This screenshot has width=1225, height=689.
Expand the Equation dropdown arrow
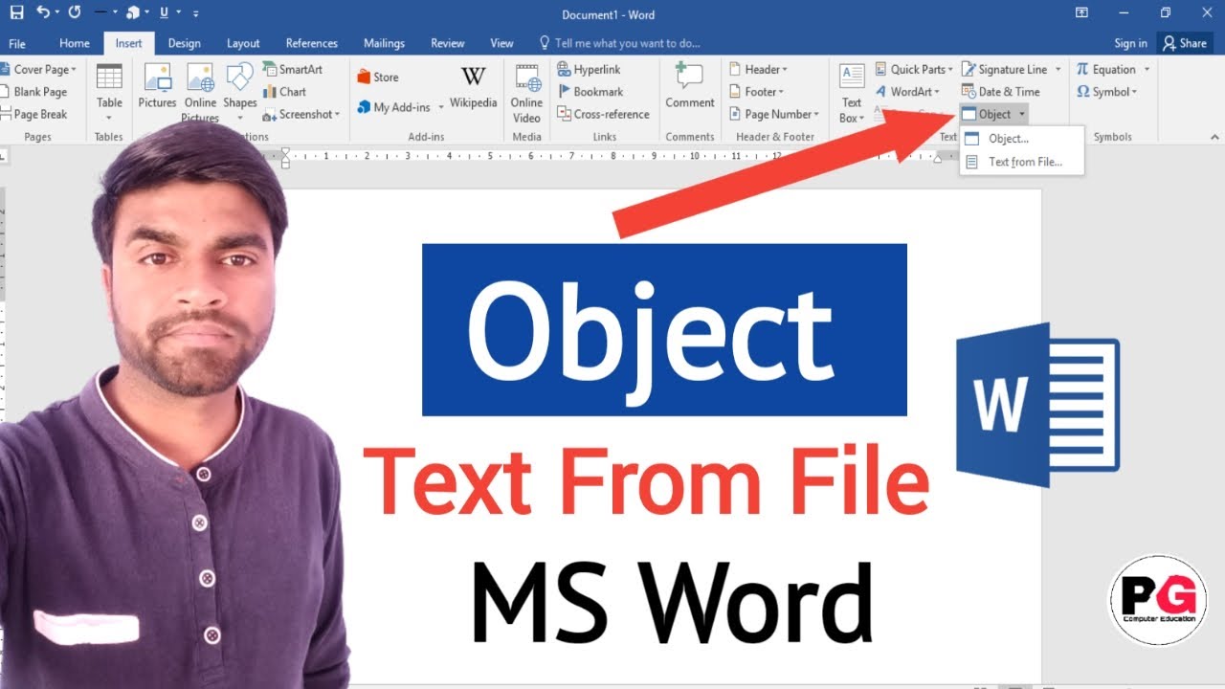(1147, 69)
